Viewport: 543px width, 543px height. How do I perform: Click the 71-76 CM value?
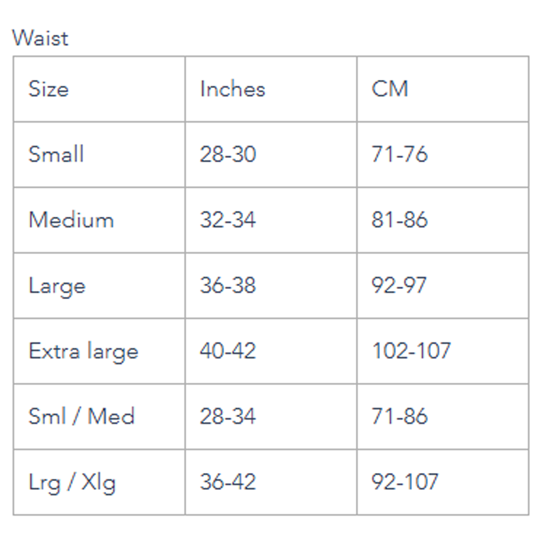(x=400, y=155)
